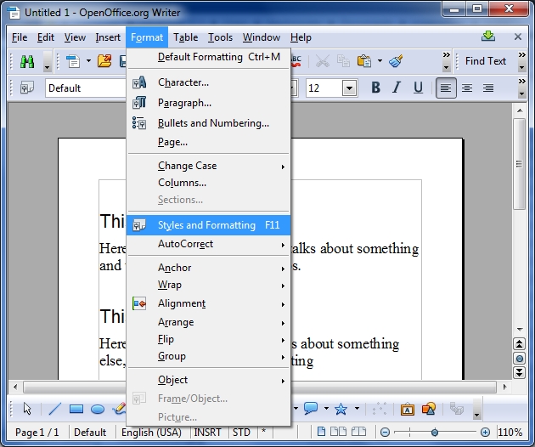This screenshot has width=535, height=447.
Task: Click the font size input field showing 12
Action: tap(324, 88)
